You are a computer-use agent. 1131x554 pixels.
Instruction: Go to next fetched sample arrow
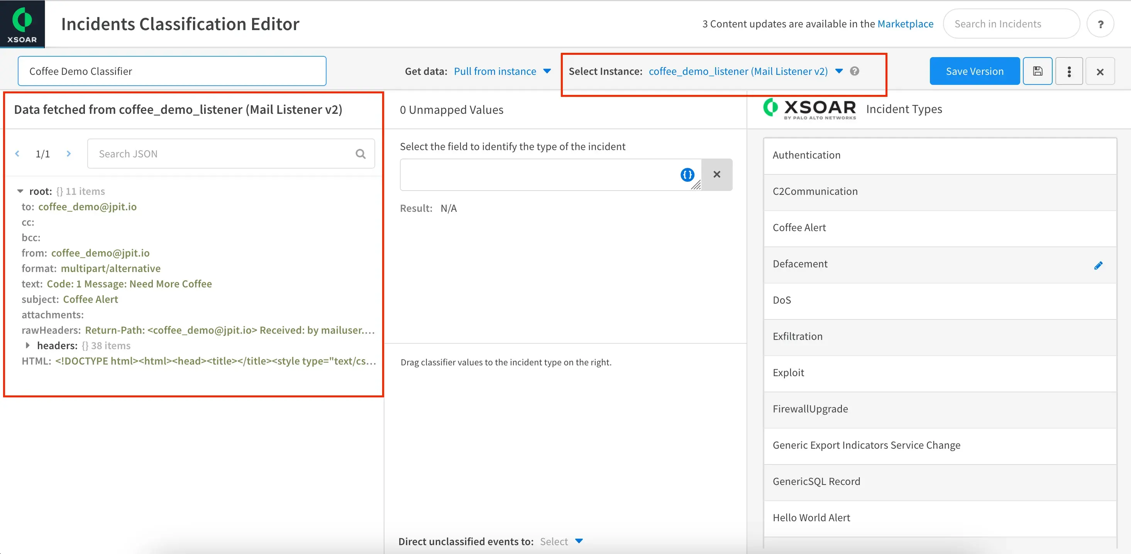coord(68,154)
